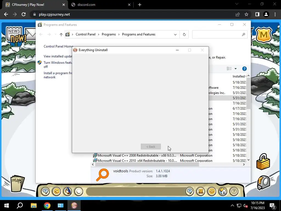
Task: Click the muted volume tray icon
Action: click(x=245, y=206)
